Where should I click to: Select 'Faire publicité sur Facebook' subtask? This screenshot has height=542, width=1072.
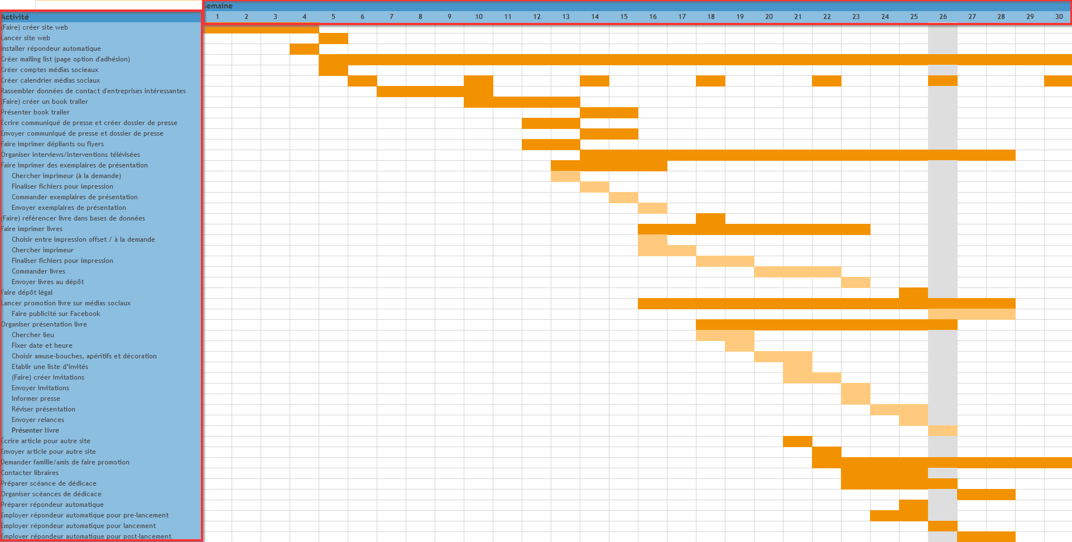tap(101, 314)
